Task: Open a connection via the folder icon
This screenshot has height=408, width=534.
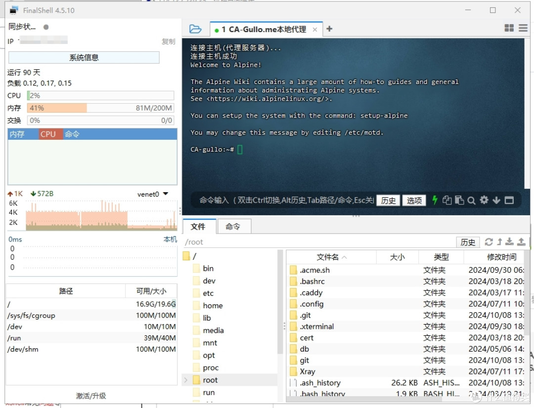Action: 196,28
